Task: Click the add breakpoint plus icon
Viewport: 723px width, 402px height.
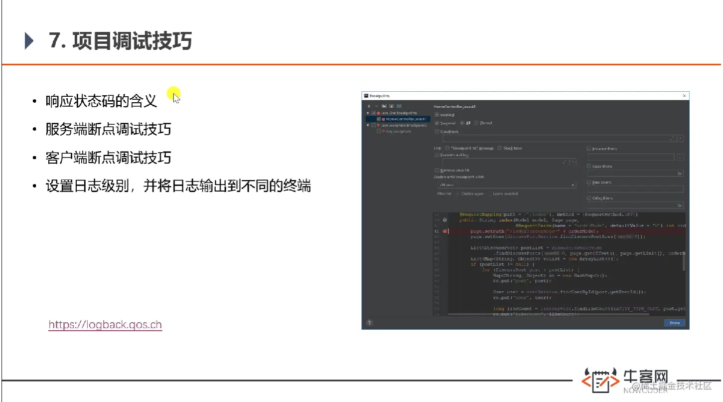Action: coord(369,106)
